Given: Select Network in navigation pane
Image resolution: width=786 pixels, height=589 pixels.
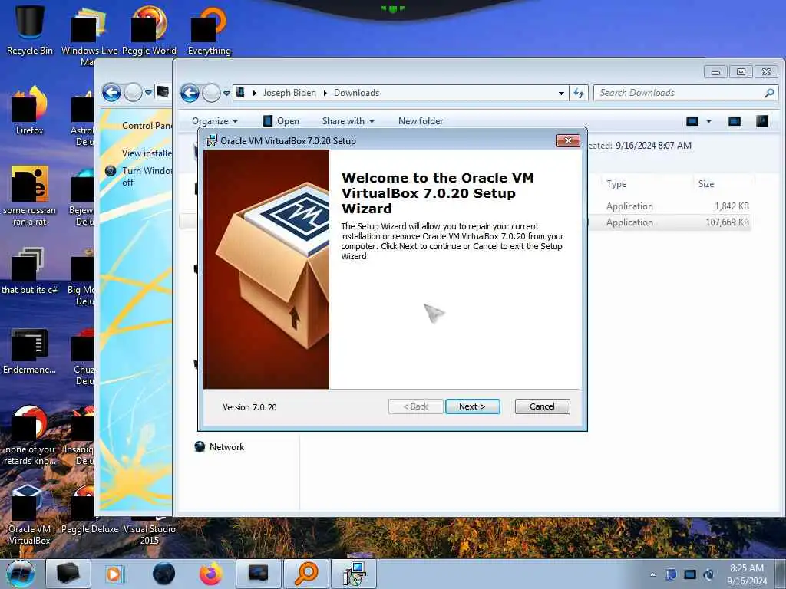Looking at the screenshot, I should [219, 447].
